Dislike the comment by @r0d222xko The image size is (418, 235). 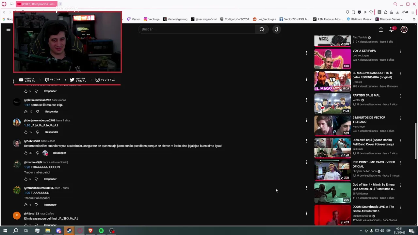pyautogui.click(x=38, y=153)
